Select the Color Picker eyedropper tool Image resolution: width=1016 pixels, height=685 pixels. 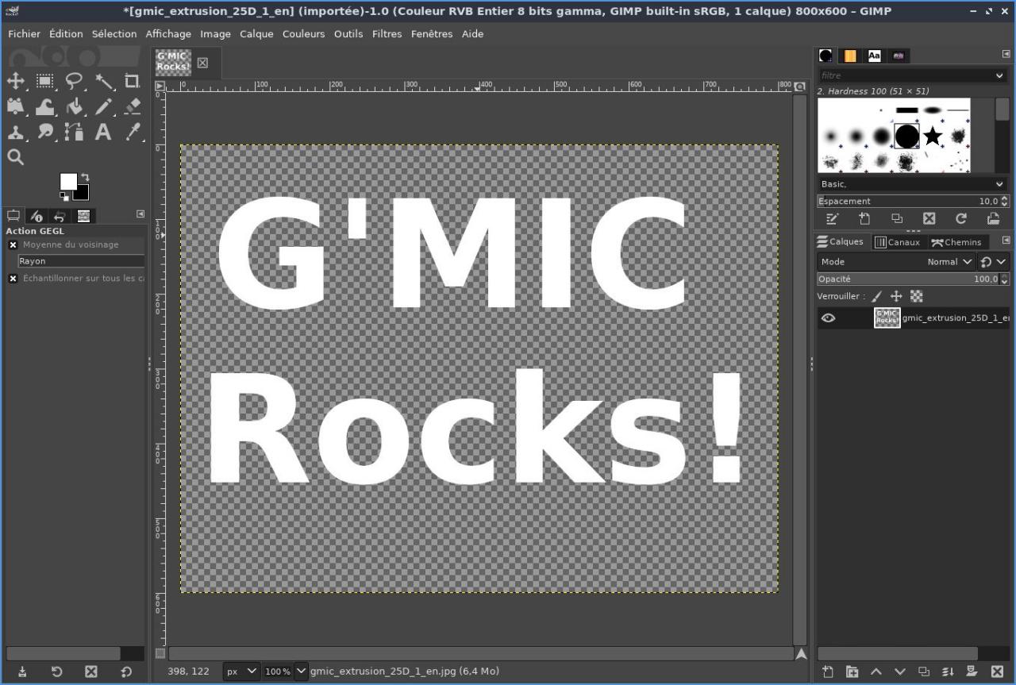pyautogui.click(x=133, y=132)
